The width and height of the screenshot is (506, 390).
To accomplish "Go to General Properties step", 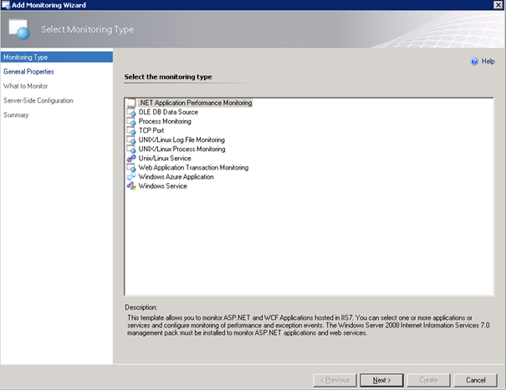I will (28, 72).
